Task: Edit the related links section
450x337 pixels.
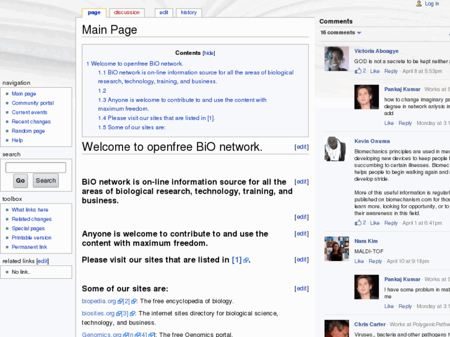Action: [43, 261]
